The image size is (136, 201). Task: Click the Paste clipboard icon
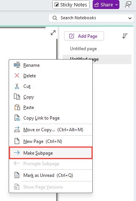(x=17, y=107)
